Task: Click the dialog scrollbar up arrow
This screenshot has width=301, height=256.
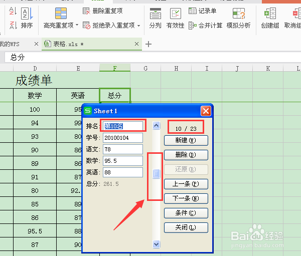Action: [x=156, y=126]
